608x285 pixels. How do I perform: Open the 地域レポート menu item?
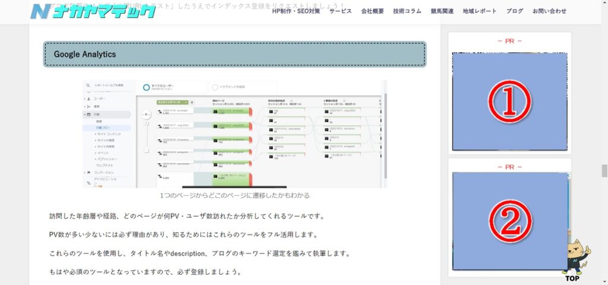point(479,11)
